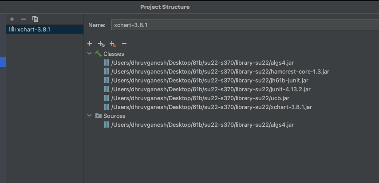Collapse the Sources node

coord(90,116)
